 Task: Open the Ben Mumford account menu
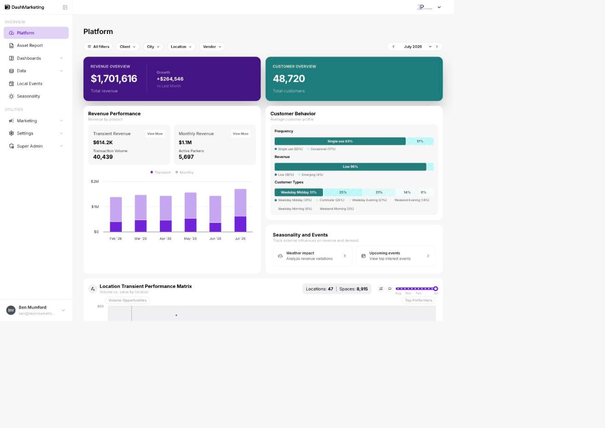coord(36,310)
